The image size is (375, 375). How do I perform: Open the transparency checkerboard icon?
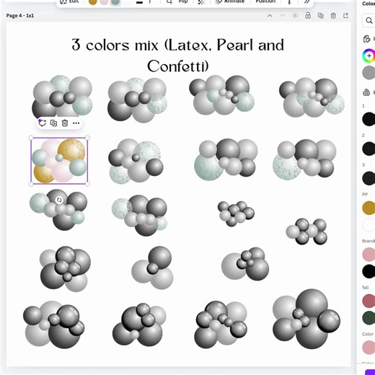pyautogui.click(x=201, y=2)
